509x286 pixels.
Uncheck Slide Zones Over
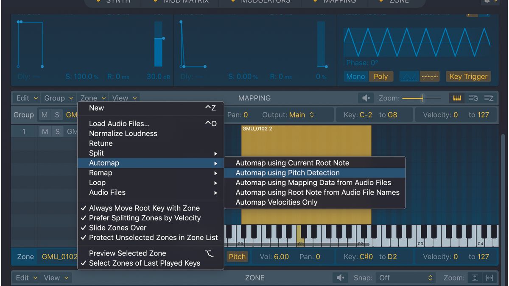(x=117, y=228)
